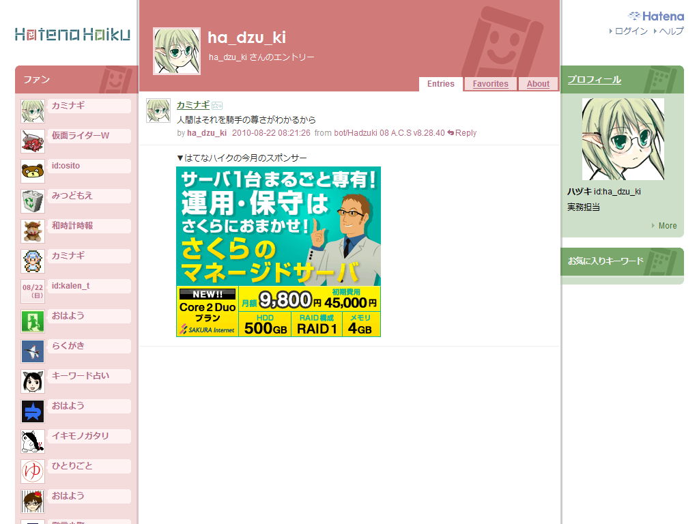699x524 pixels.
Task: Click the Hatena Haiku logo
Action: [72, 35]
